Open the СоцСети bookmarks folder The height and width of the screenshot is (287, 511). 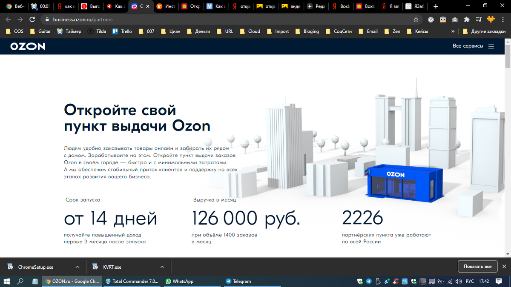(x=339, y=31)
